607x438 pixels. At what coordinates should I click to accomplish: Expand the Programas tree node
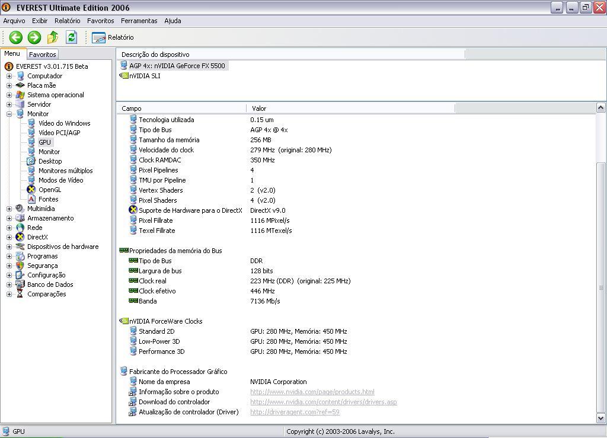pos(9,256)
